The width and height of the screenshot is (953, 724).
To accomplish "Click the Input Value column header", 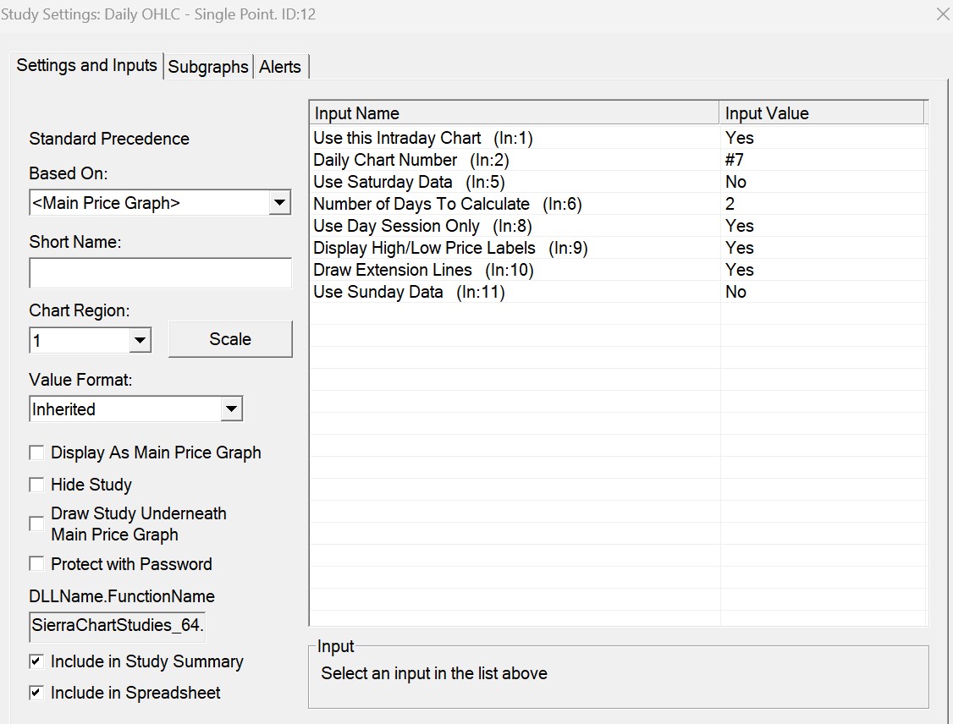I will pos(821,113).
